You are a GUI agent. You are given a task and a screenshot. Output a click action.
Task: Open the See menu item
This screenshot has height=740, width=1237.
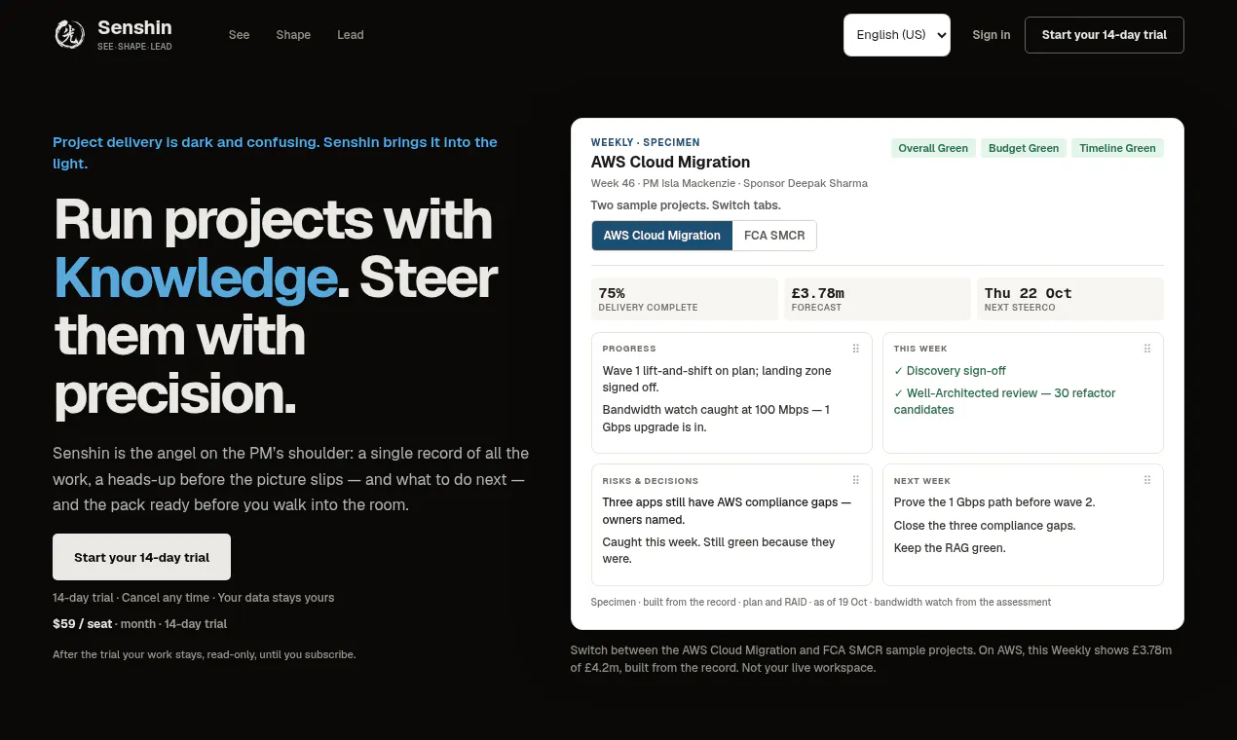click(x=240, y=35)
